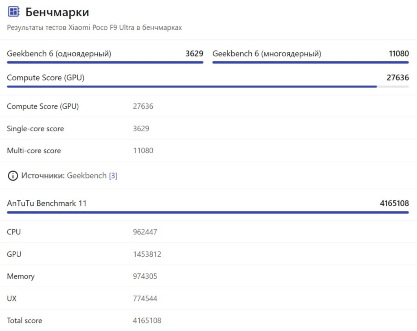This screenshot has height=331, width=417.
Task: Click the info icon next to Источники
Action: pos(13,176)
